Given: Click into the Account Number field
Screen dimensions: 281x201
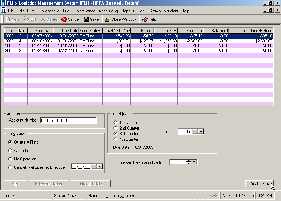Looking at the screenshot, I should click(x=68, y=120).
